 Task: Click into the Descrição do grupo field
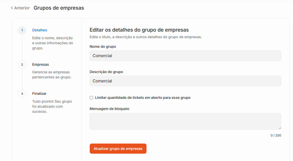coord(185,81)
